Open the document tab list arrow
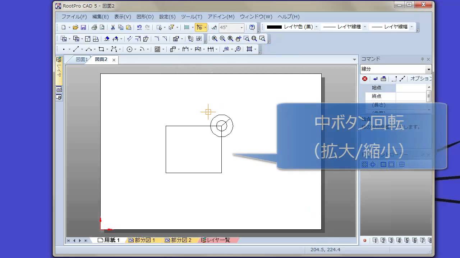 [354, 60]
